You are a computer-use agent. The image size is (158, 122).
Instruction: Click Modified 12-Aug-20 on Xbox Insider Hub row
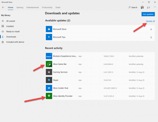[x=136, y=88]
